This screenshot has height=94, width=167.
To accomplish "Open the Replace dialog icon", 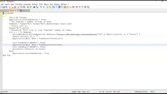I will tap(37, 7).
